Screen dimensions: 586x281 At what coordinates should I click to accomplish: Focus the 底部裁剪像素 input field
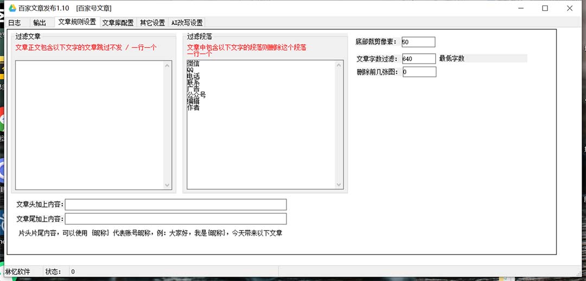418,42
